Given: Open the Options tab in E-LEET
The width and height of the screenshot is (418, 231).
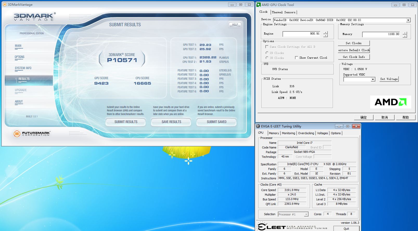Looking at the screenshot, I should click(x=336, y=133).
